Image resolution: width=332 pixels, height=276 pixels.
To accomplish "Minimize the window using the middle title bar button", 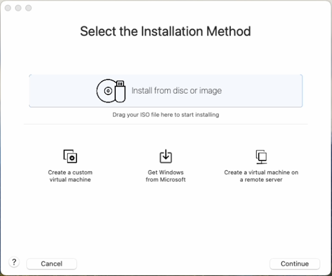I will (19, 8).
